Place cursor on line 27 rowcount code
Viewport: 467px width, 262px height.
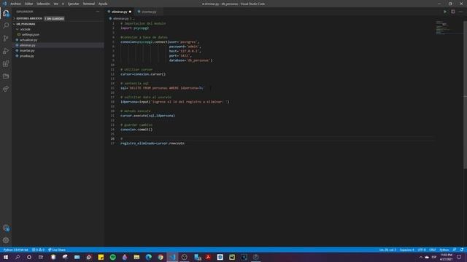[153, 143]
